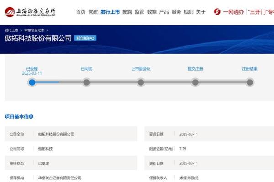
Task: Click the sponsor 华泰联合证券有限责任公司
Action: click(x=60, y=178)
